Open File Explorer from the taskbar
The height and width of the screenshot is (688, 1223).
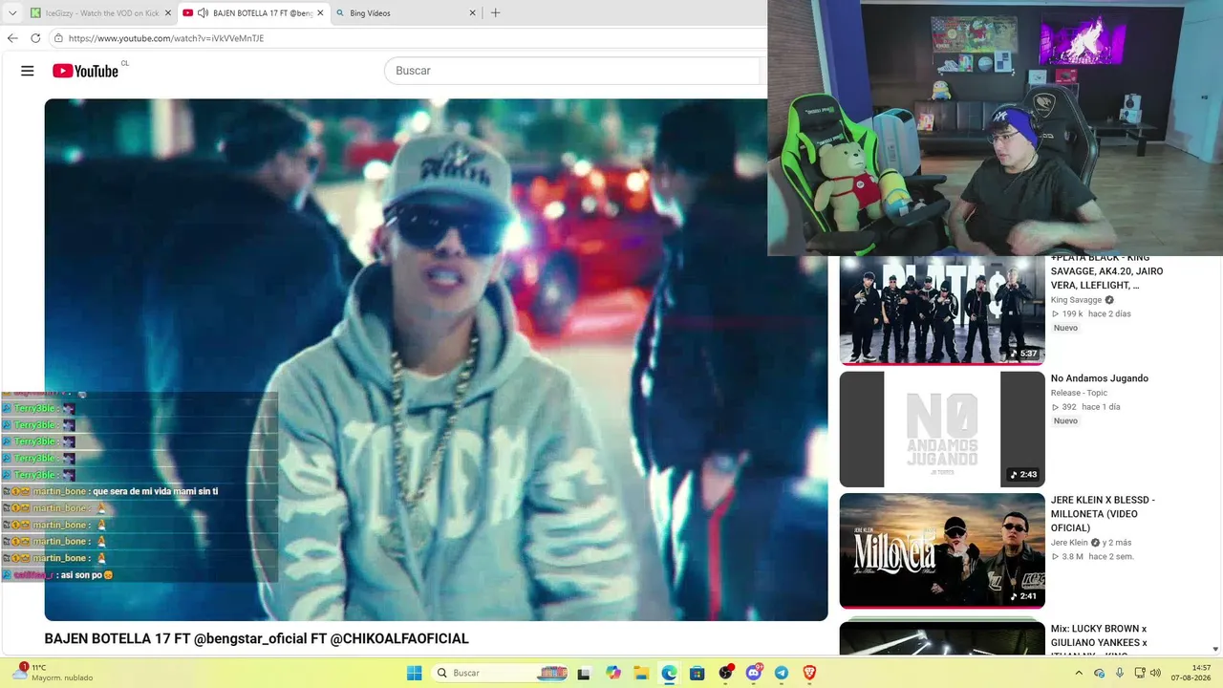[x=641, y=673]
